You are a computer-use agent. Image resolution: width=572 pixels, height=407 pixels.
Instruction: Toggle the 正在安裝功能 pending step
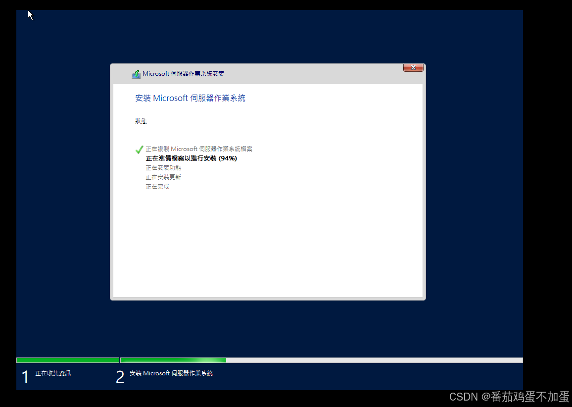(163, 167)
